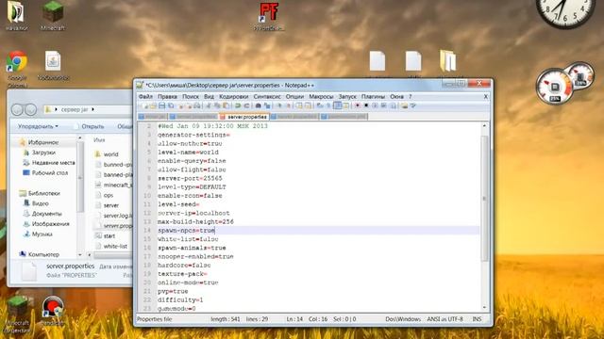Screen dimensions: 604x339
Task: Click the Zoom Out toolbar icon
Action: (x=289, y=105)
